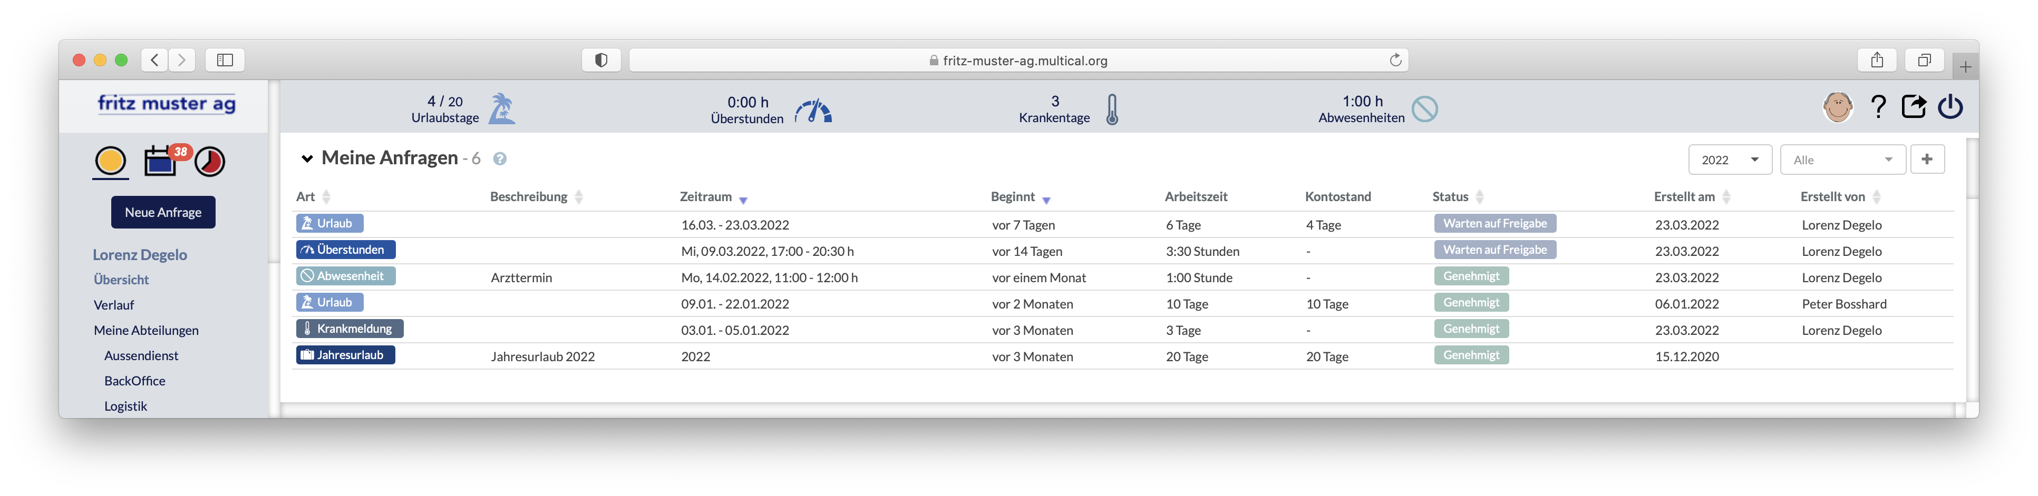Click the Neue Anfrage button

[163, 213]
